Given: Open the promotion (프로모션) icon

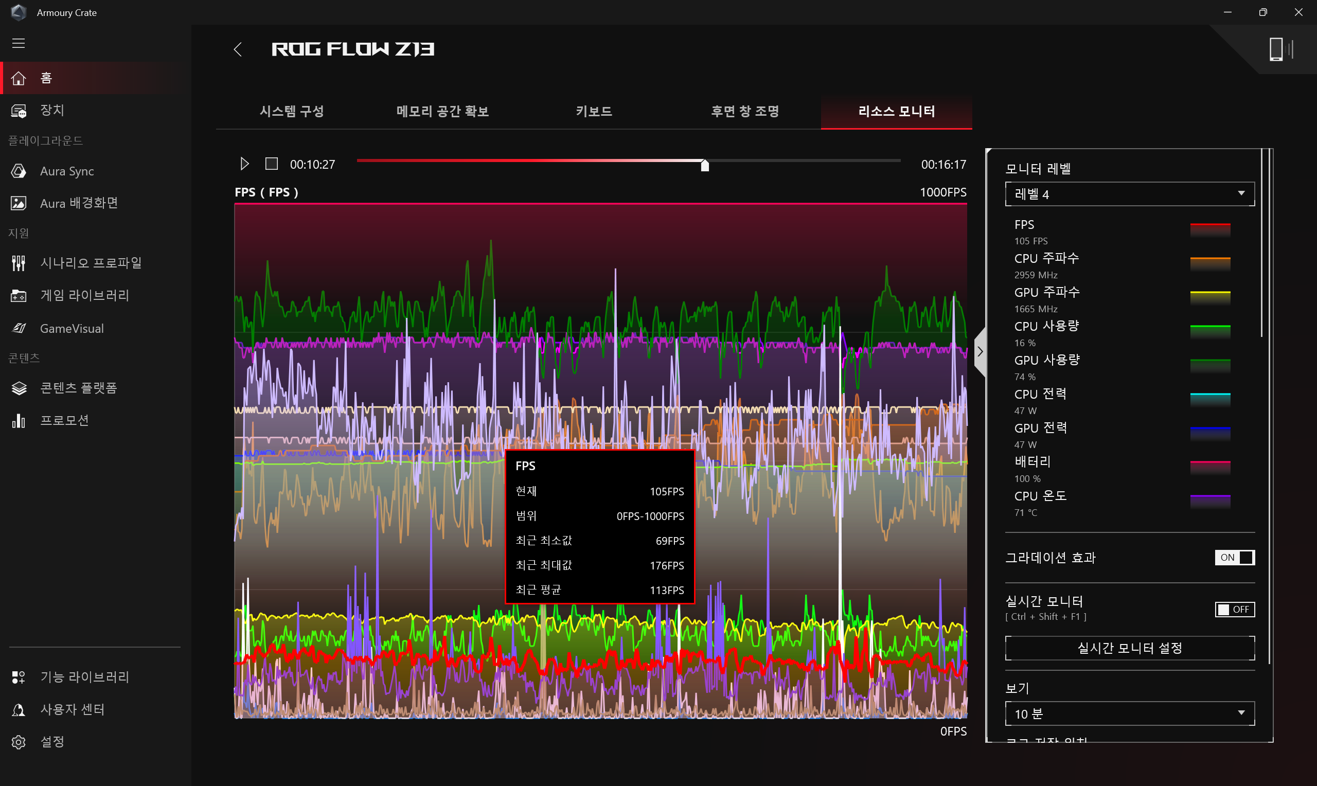Looking at the screenshot, I should click(19, 421).
